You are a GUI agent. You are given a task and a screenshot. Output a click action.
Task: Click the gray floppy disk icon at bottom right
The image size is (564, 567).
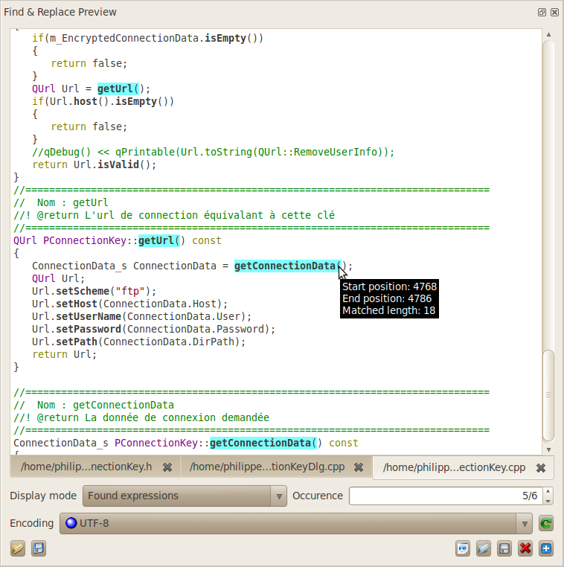point(504,548)
